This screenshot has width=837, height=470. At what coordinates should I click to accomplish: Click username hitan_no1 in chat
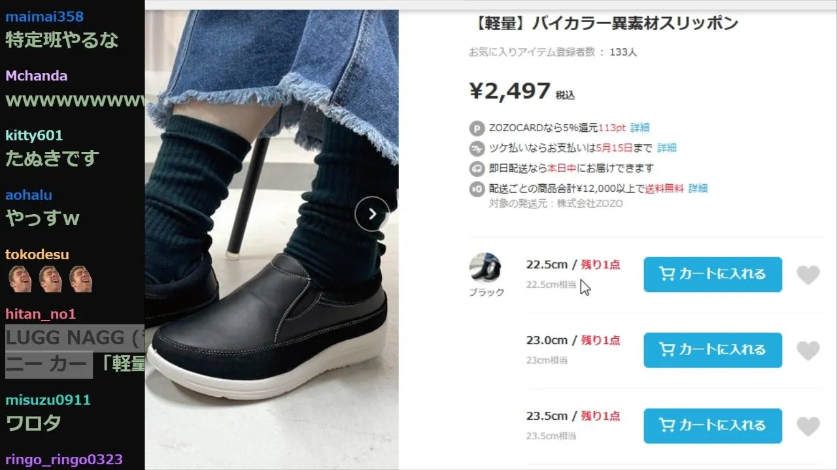click(x=41, y=314)
